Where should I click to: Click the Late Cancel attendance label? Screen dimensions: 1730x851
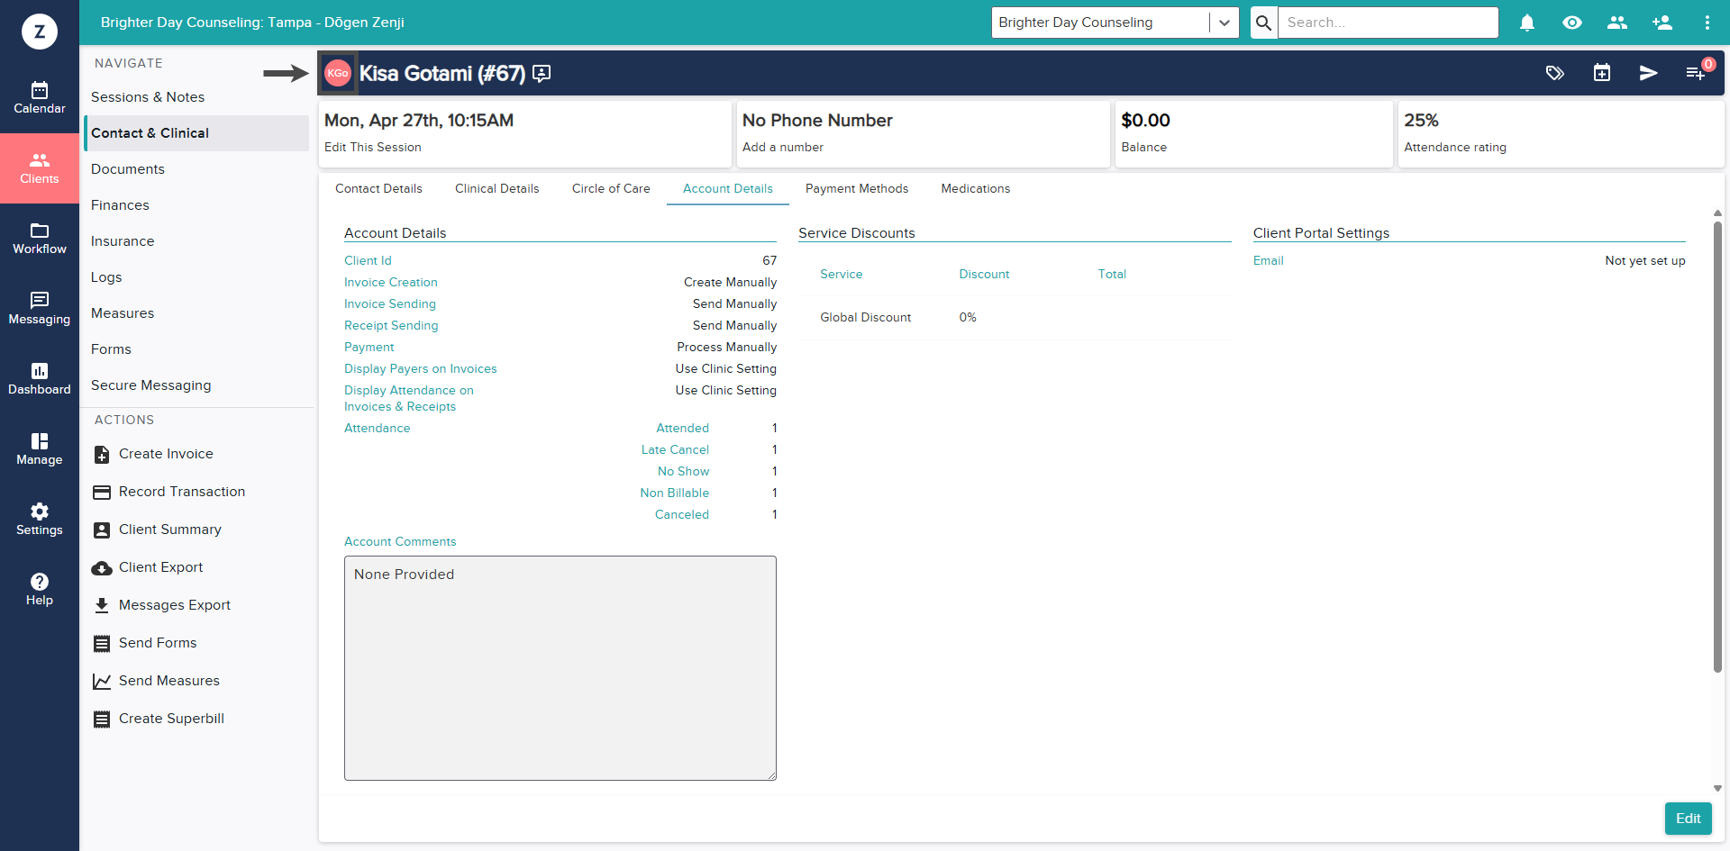click(x=675, y=449)
